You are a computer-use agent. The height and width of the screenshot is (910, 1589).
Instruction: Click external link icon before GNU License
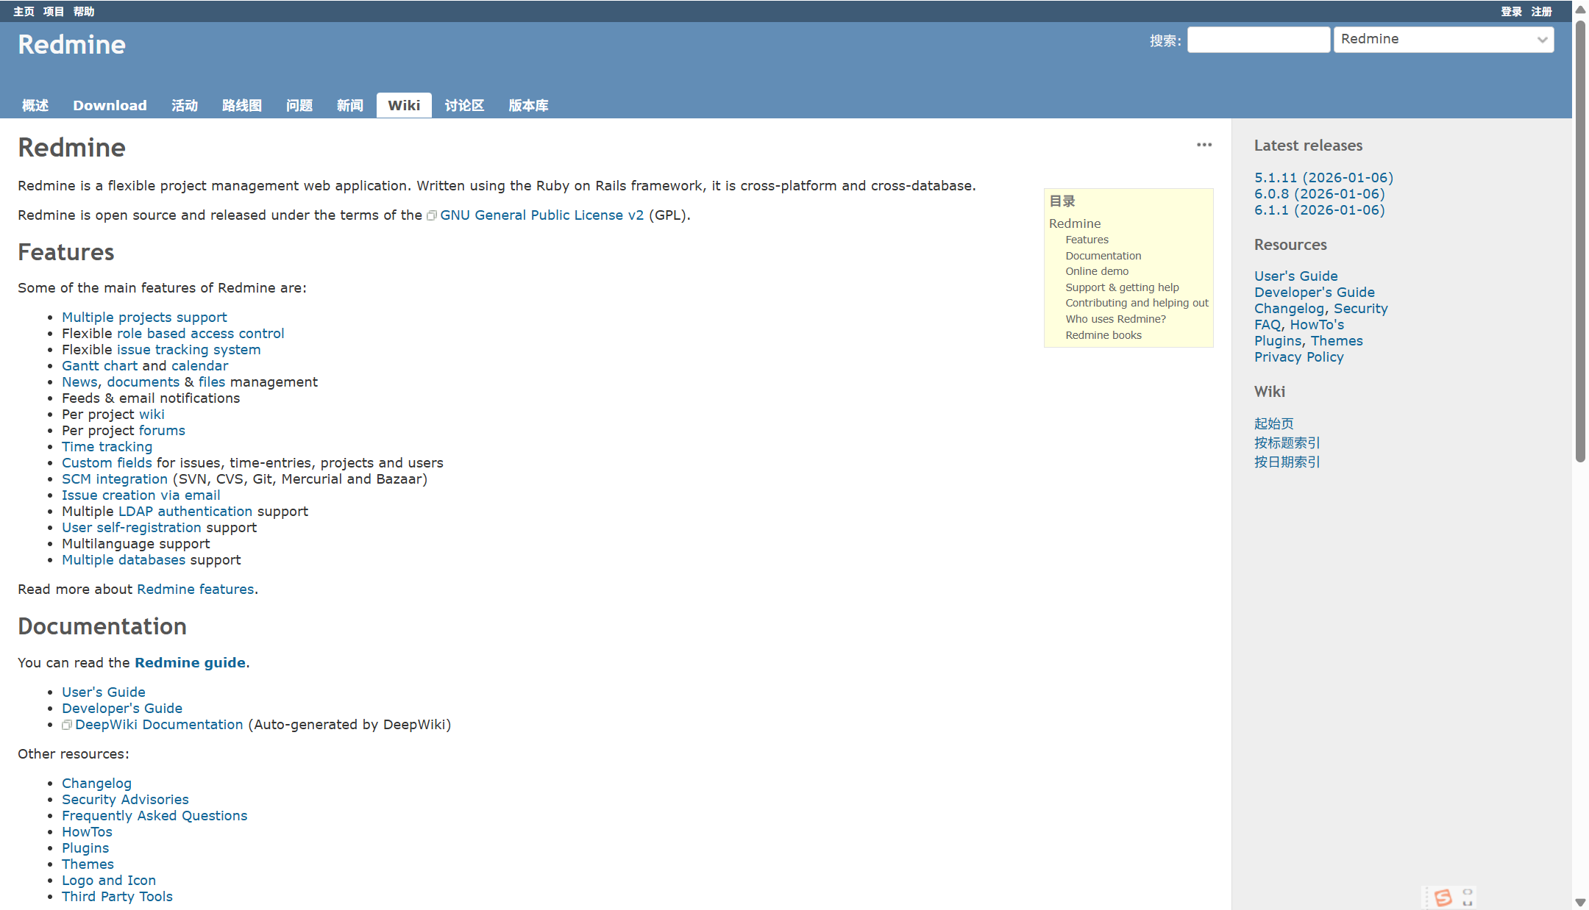pos(432,215)
